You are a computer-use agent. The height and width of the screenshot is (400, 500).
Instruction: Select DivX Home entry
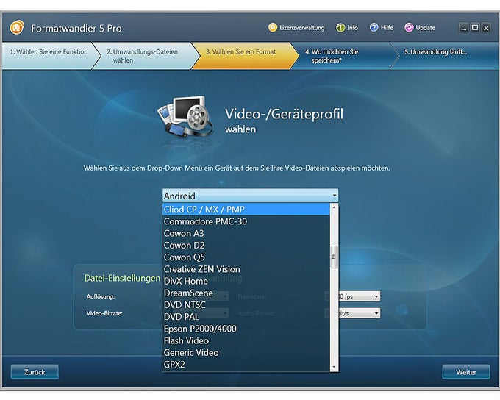(246, 281)
